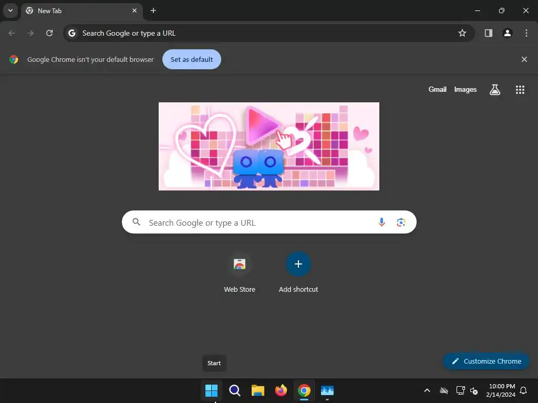Click the Google G icon in address bar
The image size is (538, 403).
click(x=71, y=33)
